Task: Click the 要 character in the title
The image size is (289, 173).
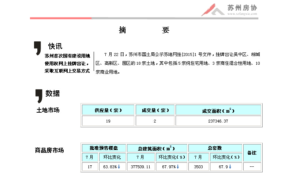Action: pyautogui.click(x=165, y=30)
